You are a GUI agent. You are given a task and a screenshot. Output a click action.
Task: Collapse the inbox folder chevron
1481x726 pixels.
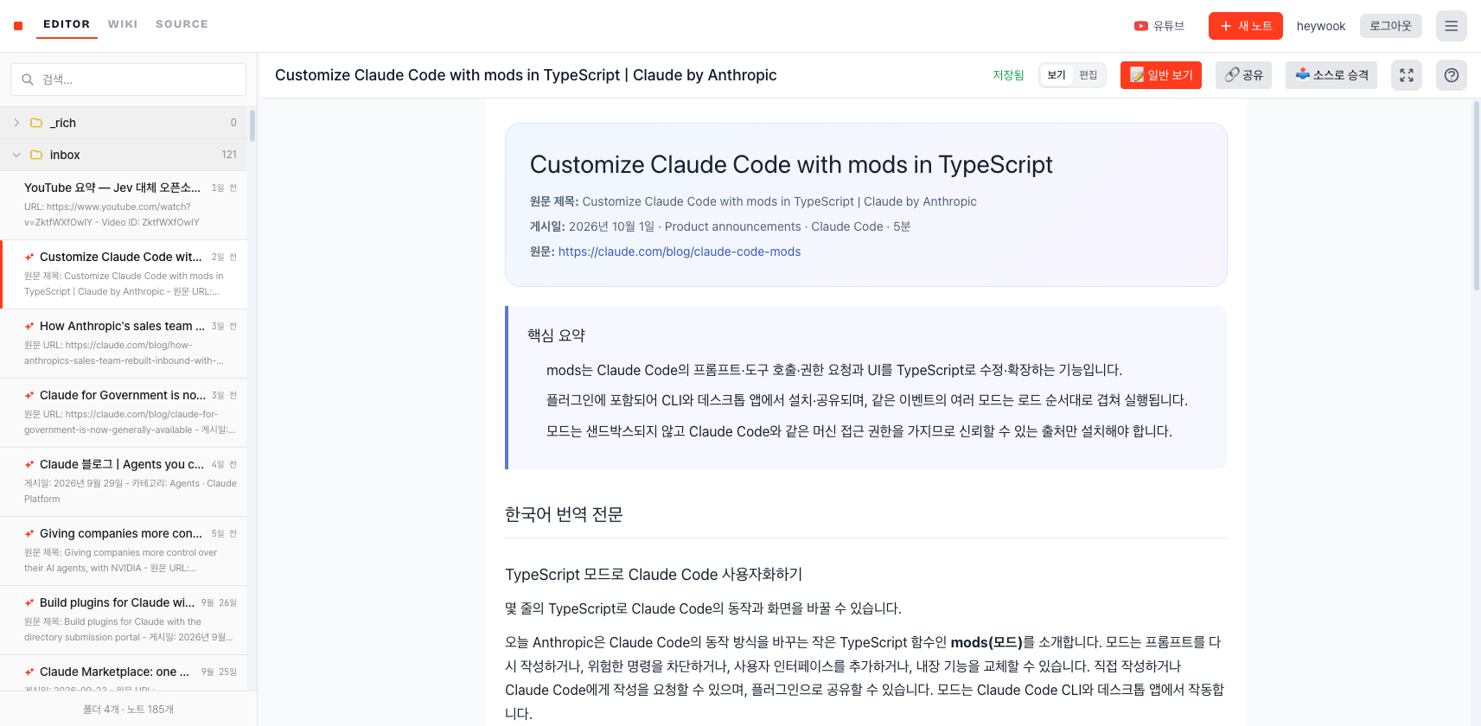(16, 155)
